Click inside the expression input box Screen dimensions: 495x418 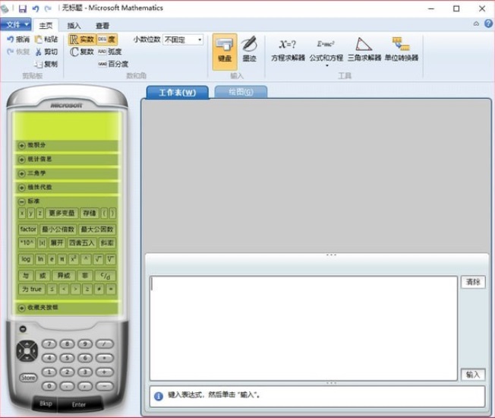pos(304,327)
